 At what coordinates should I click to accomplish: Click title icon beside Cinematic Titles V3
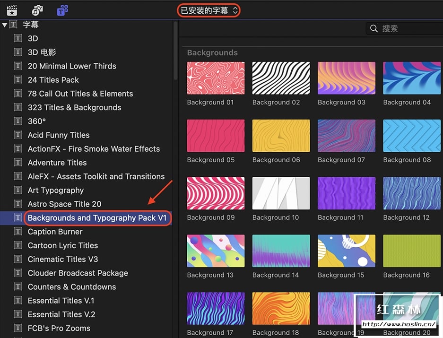click(x=18, y=259)
